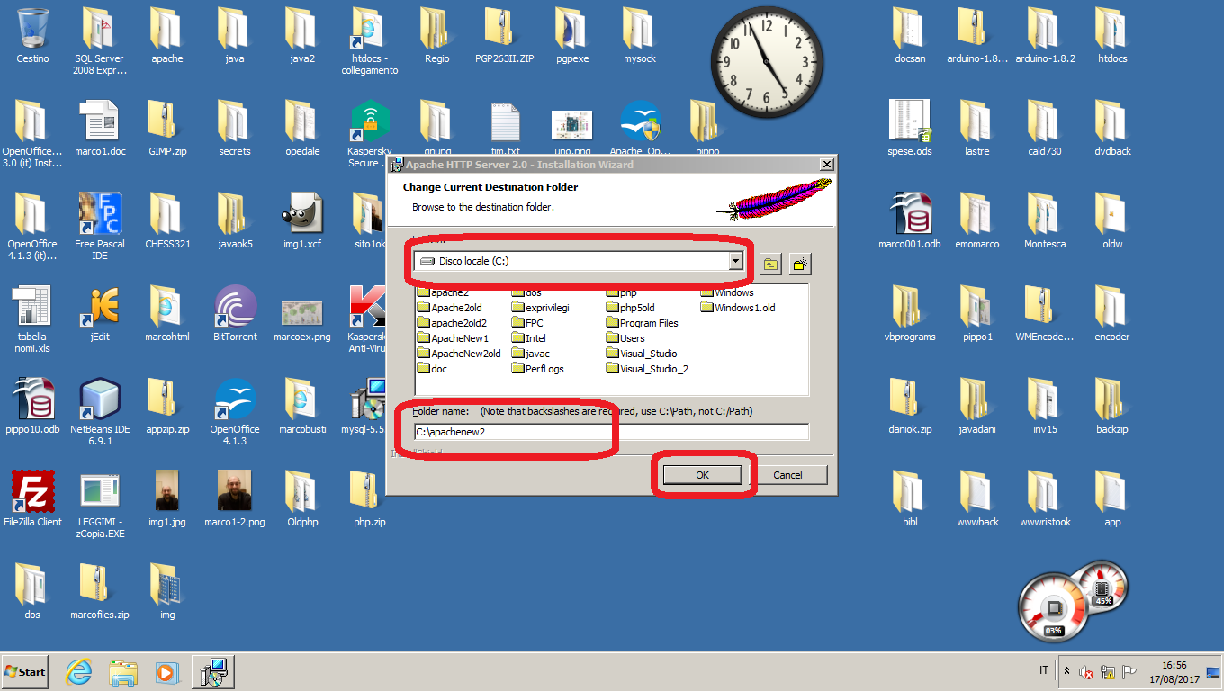Open Windows Explorer from the taskbar

coord(123,671)
